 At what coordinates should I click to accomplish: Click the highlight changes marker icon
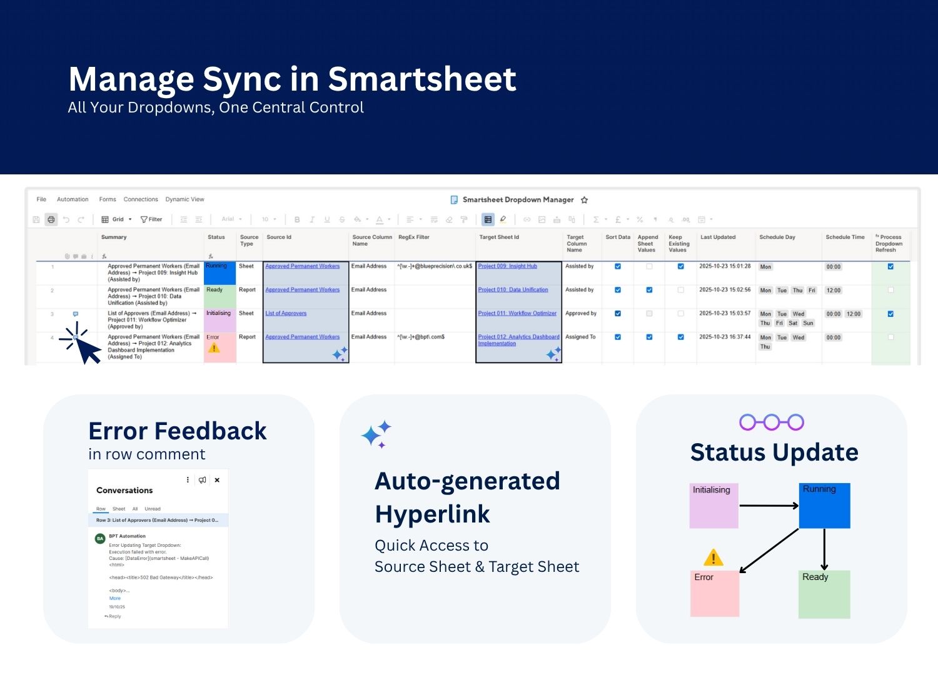tap(503, 219)
